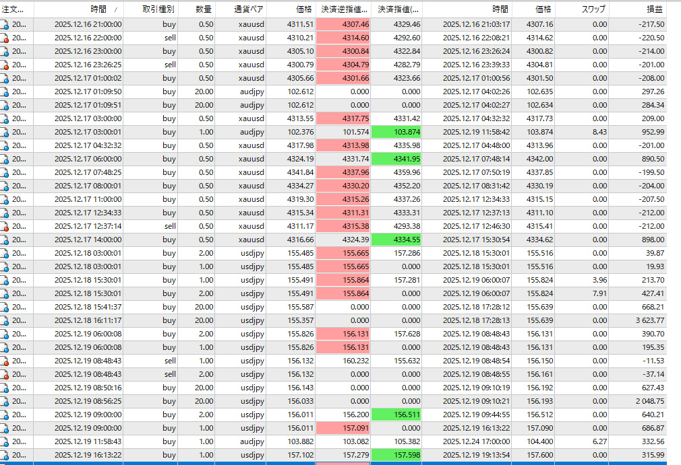The height and width of the screenshot is (465, 681).
Task: Click the order icon for 2025.12.17 11:00:00 row
Action: click(4, 199)
